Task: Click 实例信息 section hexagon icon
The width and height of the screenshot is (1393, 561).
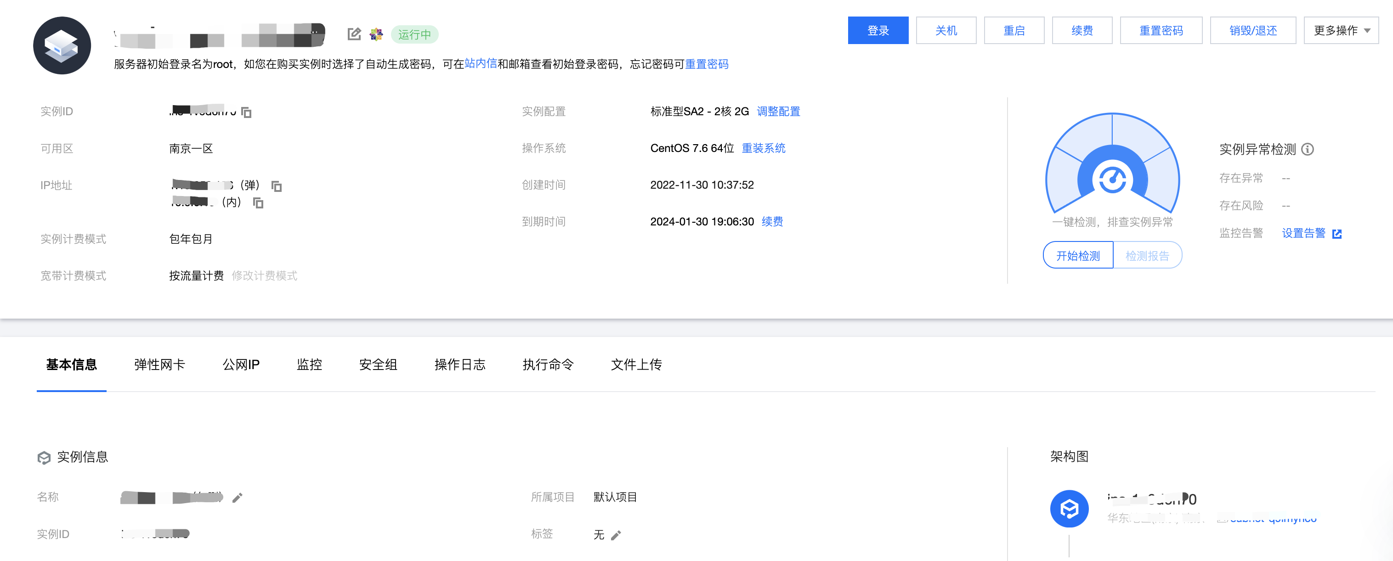Action: [x=44, y=457]
